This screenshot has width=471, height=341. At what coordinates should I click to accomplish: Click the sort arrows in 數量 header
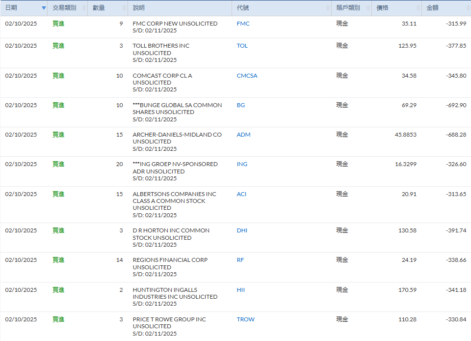pos(124,8)
